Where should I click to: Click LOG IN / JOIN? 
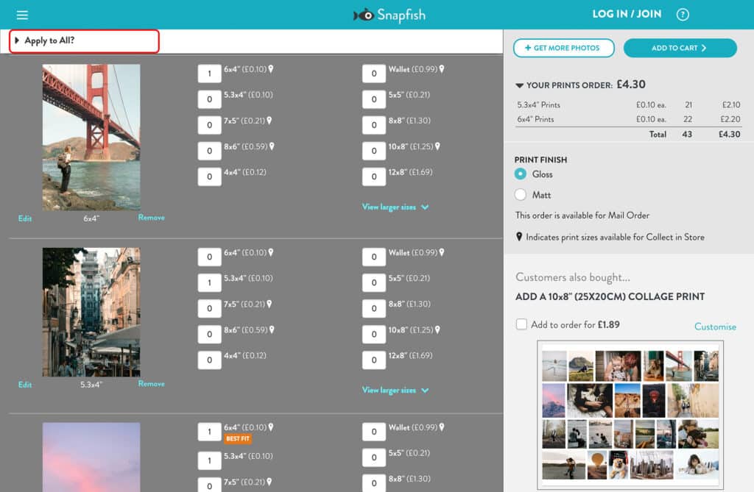pyautogui.click(x=627, y=15)
